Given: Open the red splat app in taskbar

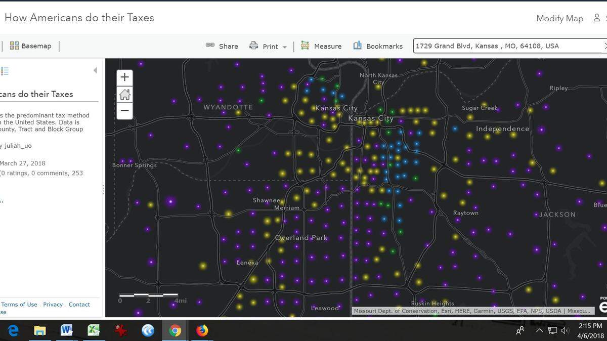Looking at the screenshot, I should (120, 330).
